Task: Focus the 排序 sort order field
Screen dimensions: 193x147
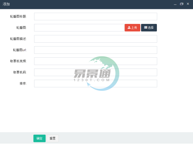Action: (96, 83)
